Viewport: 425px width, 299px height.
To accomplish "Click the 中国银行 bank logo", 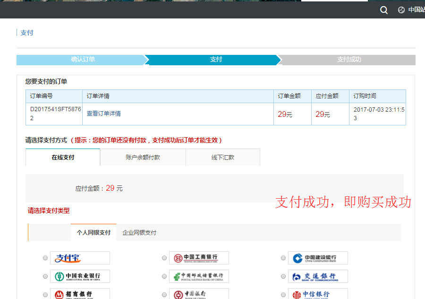I will point(199,294).
